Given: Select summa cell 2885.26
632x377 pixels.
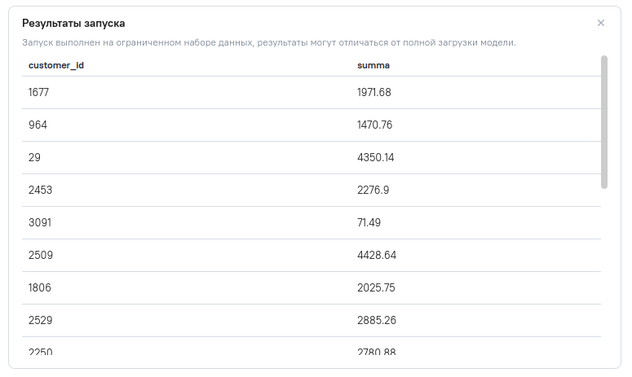Looking at the screenshot, I should (x=377, y=321).
